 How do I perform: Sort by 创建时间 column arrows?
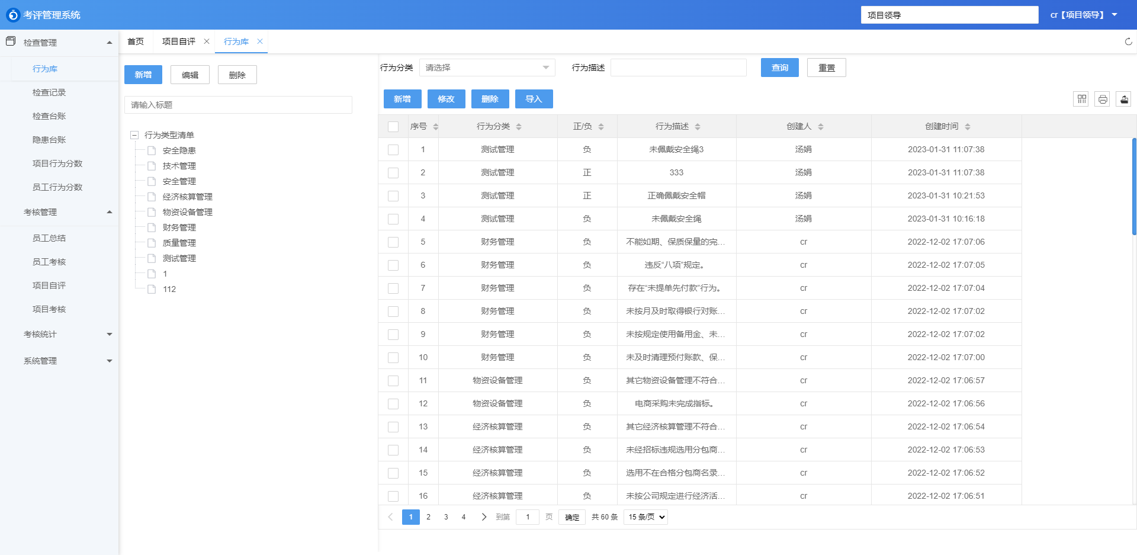coord(968,127)
